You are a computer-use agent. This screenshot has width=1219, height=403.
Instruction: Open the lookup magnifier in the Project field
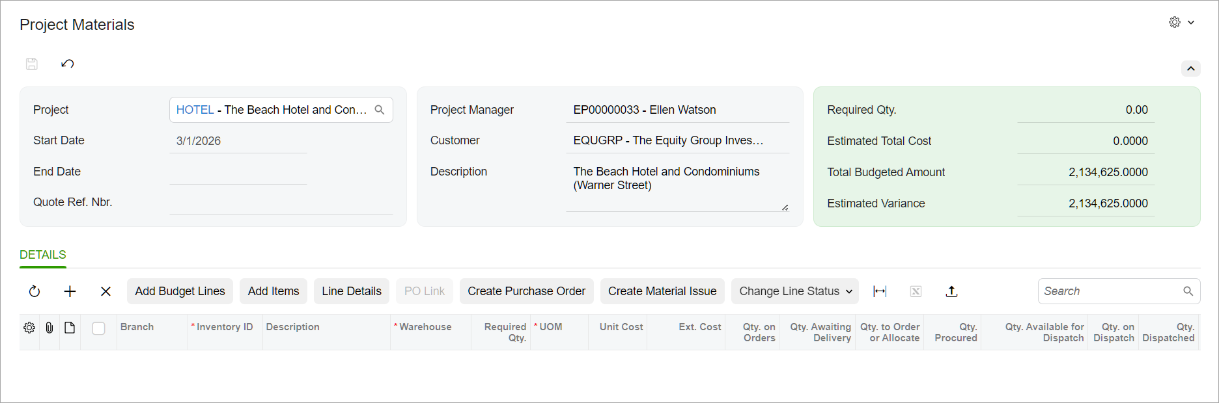pos(380,110)
